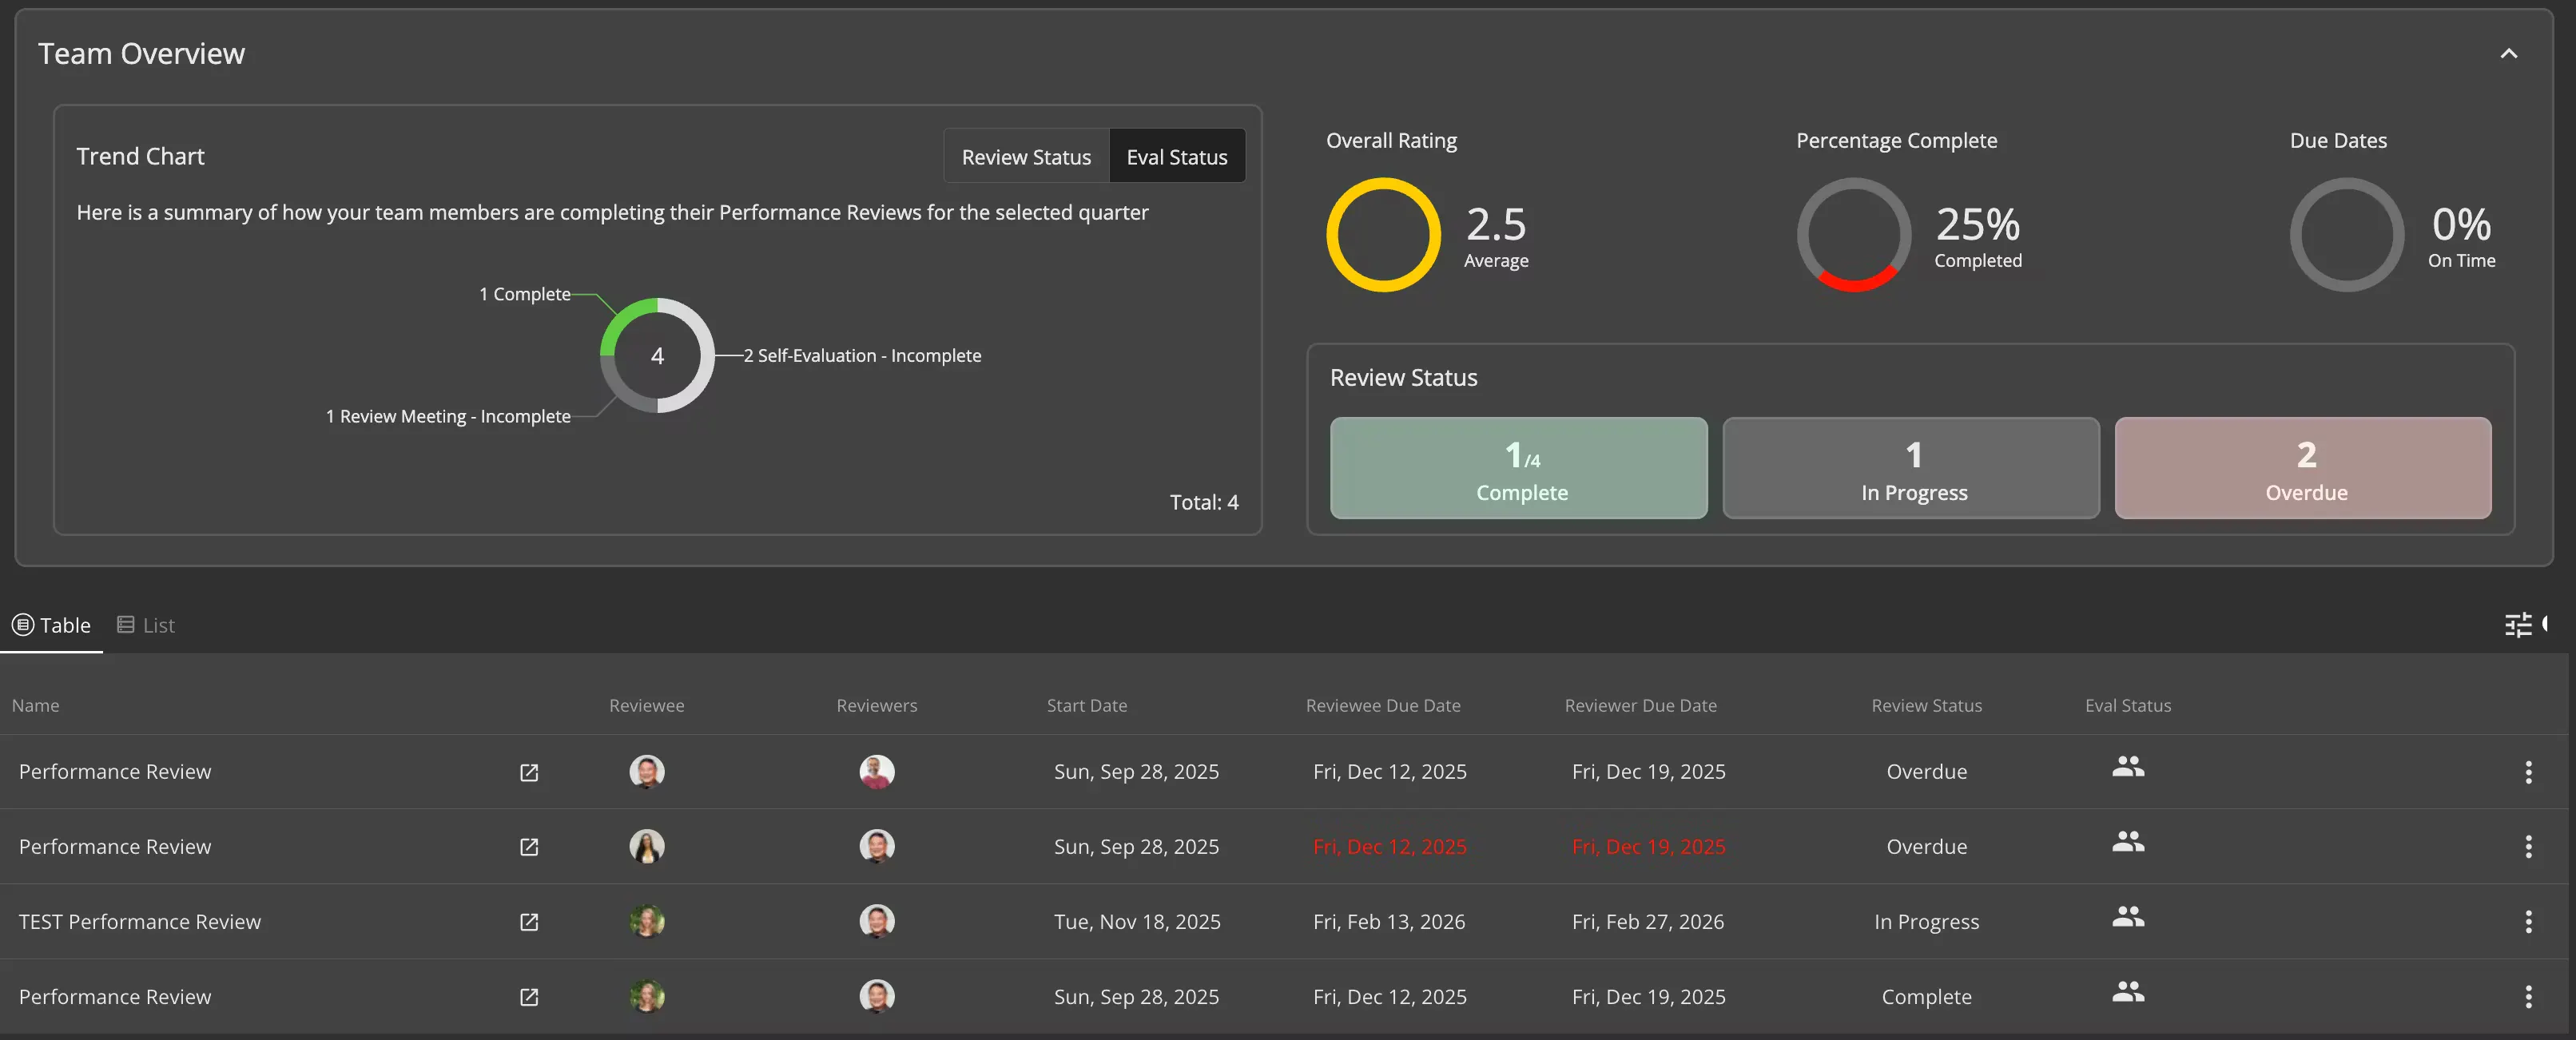The height and width of the screenshot is (1040, 2576).
Task: Click reviewee avatar in the Complete review row
Action: point(647,997)
